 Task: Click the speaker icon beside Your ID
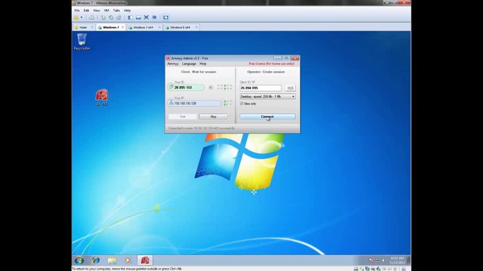click(211, 88)
